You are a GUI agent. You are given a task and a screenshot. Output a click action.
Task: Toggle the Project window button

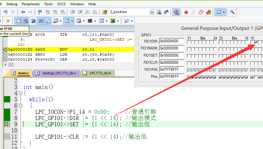[x=219, y=12]
